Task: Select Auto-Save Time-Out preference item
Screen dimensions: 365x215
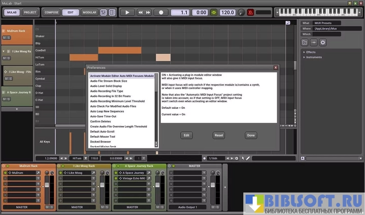Action: [103, 116]
